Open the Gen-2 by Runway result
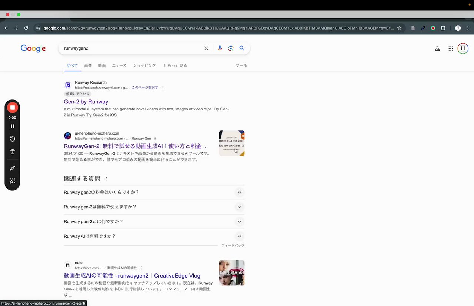Image resolution: width=474 pixels, height=306 pixels. click(x=86, y=102)
